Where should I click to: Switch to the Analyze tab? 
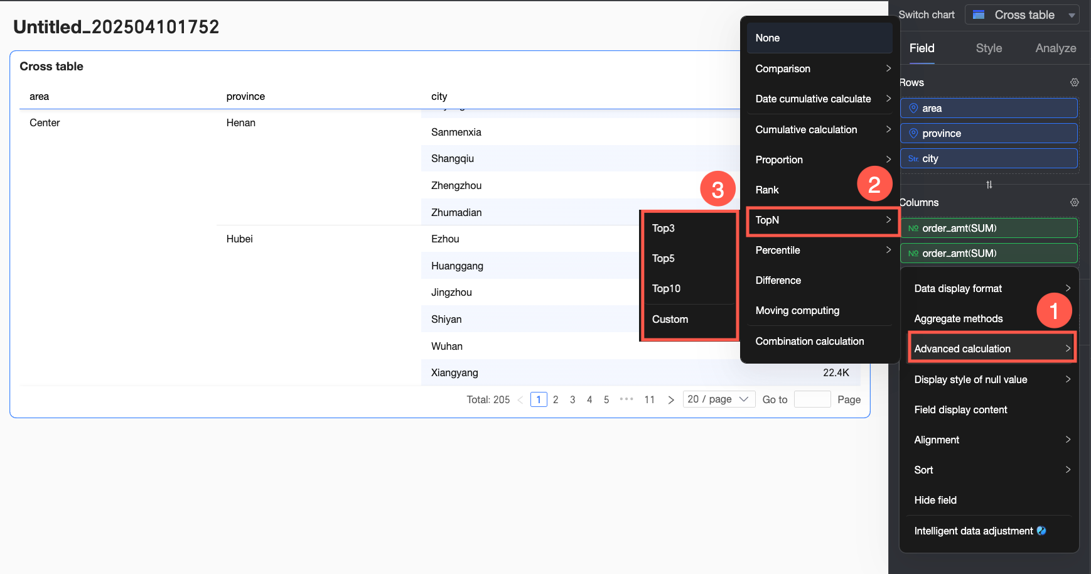(x=1055, y=48)
